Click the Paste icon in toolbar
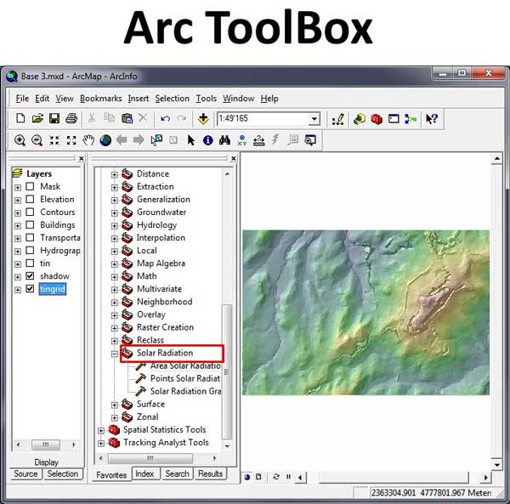 [127, 118]
